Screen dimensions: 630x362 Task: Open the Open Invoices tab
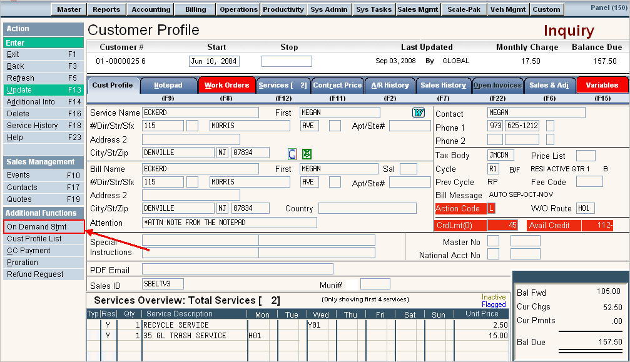click(x=497, y=85)
